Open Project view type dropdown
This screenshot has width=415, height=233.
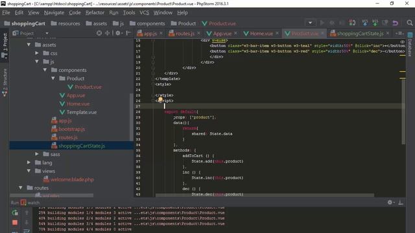tap(47, 33)
